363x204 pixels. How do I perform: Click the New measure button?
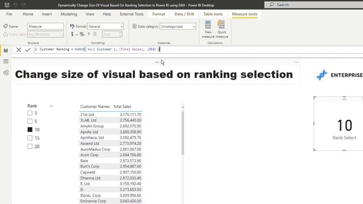click(x=208, y=29)
